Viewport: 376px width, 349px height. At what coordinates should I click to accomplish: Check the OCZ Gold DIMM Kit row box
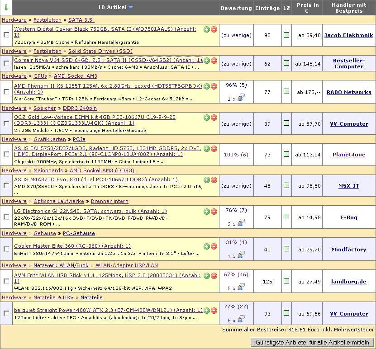(x=6, y=123)
